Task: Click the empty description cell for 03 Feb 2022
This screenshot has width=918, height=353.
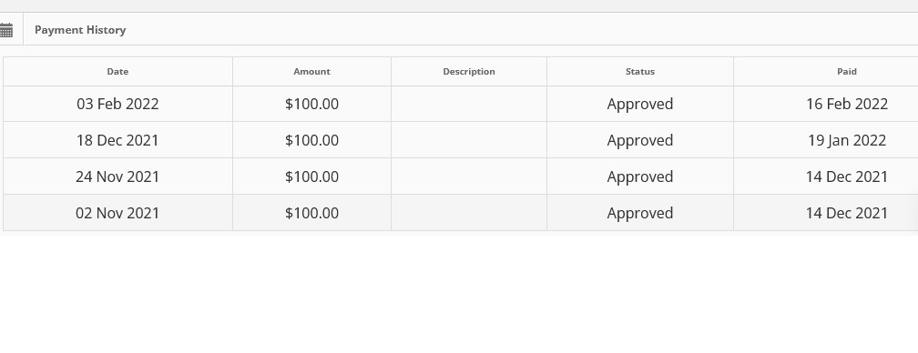Action: point(469,104)
